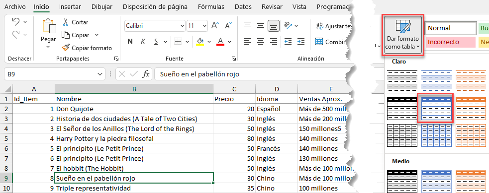Screen dimensions: 489x193
Task: Click the Select All corner triangle
Action: click(8, 89)
